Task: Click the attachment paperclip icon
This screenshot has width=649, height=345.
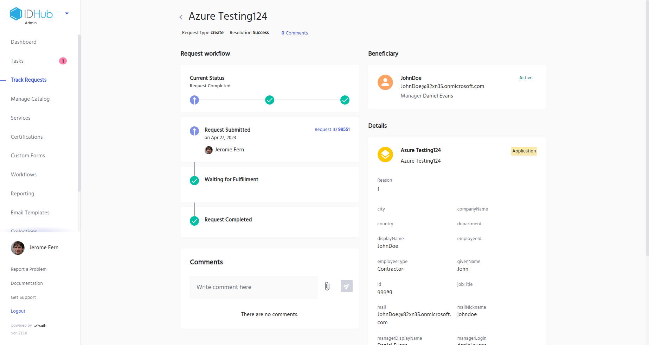Action: pos(327,286)
